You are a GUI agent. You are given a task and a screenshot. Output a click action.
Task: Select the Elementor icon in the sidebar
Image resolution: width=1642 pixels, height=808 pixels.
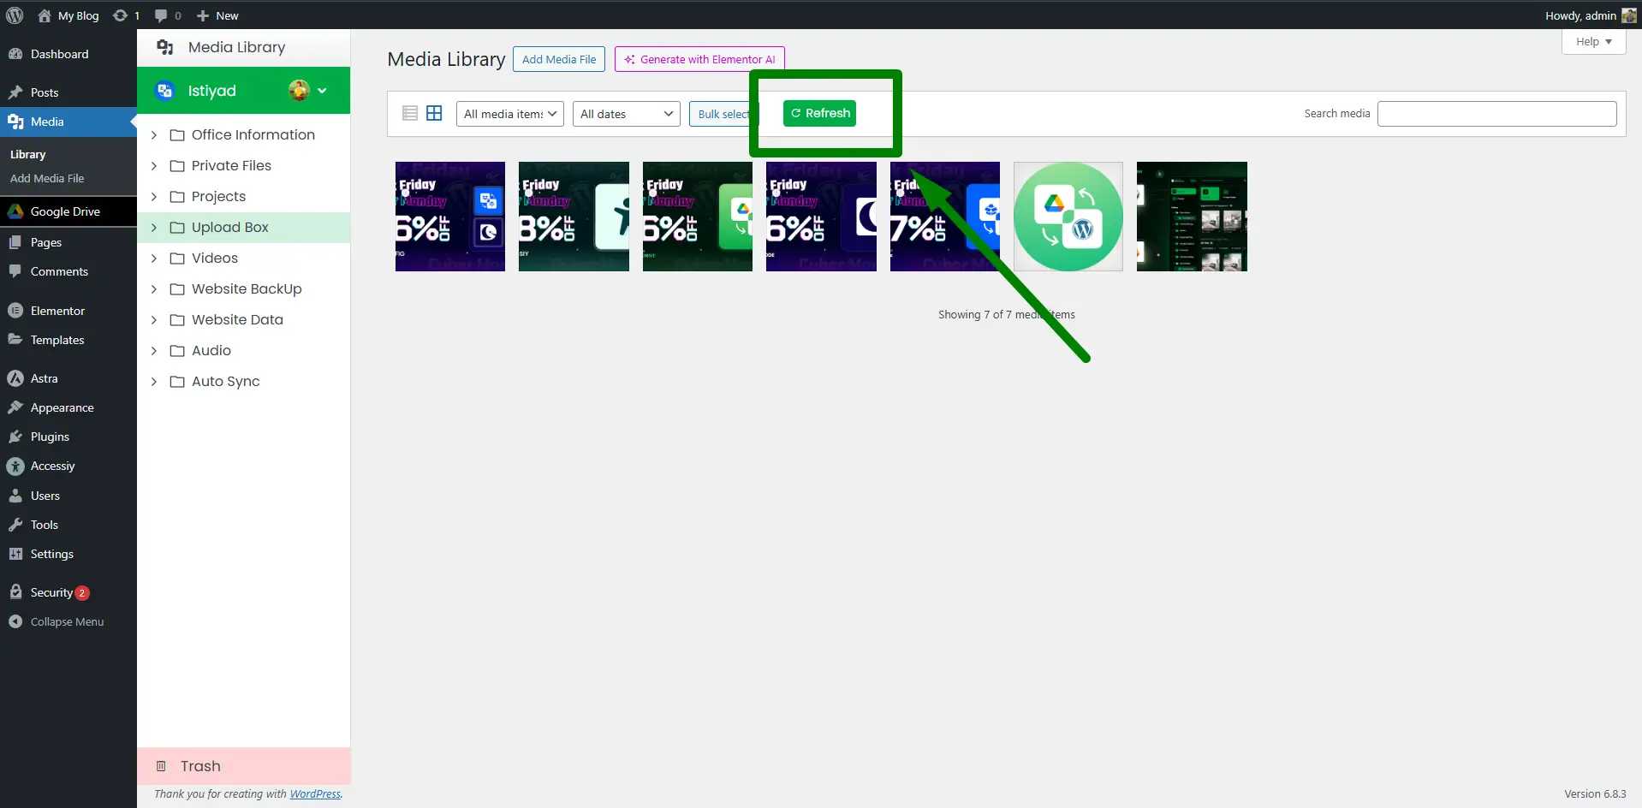coord(16,310)
